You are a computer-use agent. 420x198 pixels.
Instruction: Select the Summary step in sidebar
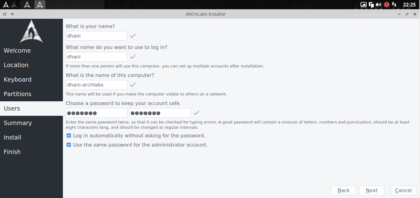point(18,123)
